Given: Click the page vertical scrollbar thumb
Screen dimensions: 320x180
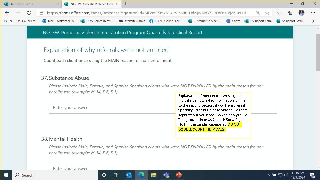Looking at the screenshot, I should (318, 52).
